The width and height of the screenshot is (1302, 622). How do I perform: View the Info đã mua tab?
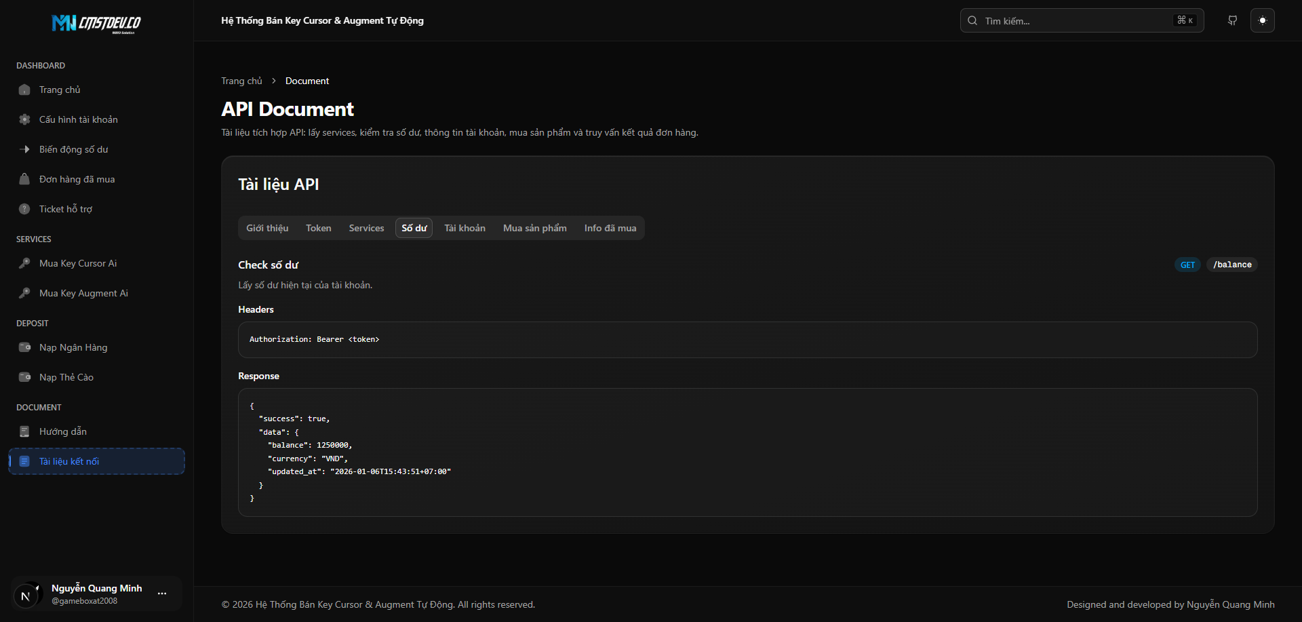(609, 228)
